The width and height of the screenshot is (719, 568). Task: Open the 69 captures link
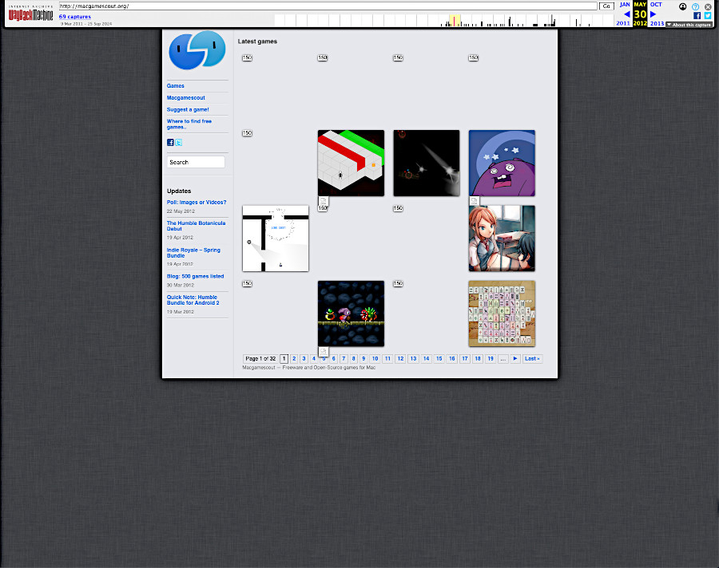pos(75,17)
